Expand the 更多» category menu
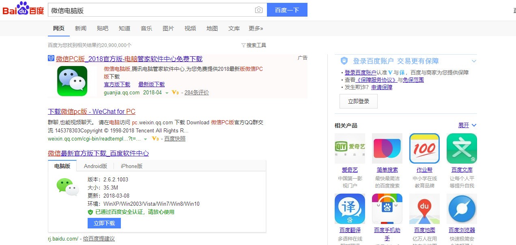This screenshot has height=245, width=516. point(256,28)
